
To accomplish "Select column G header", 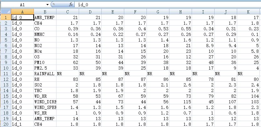I will (x=158, y=12).
